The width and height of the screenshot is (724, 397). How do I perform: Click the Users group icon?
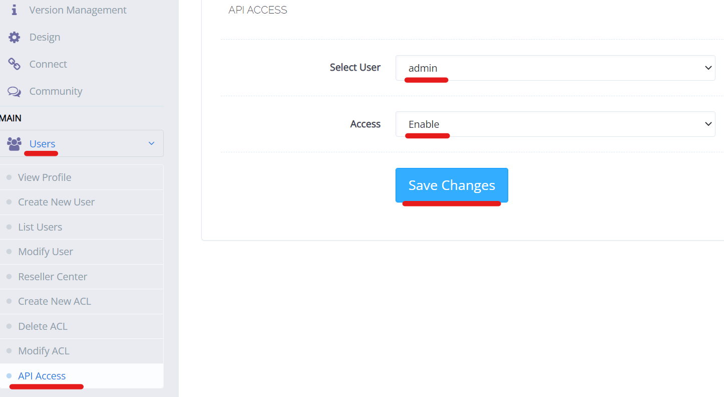coord(15,144)
